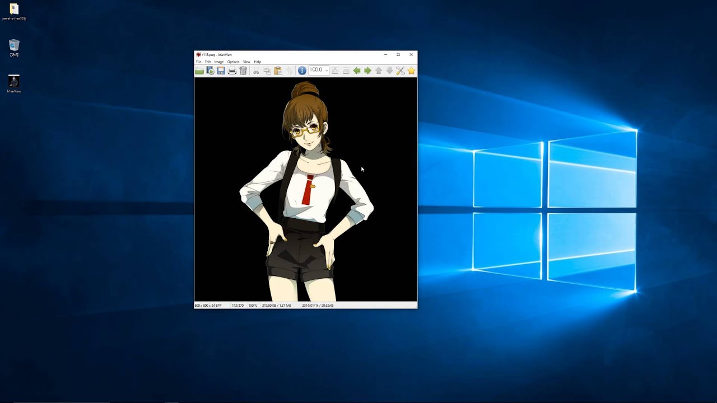Click the yellow star icon in the toolbar
This screenshot has width=717, height=403.
pos(411,71)
